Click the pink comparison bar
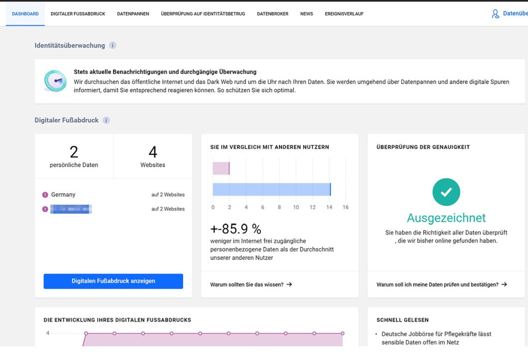The height and width of the screenshot is (352, 528). click(x=221, y=168)
